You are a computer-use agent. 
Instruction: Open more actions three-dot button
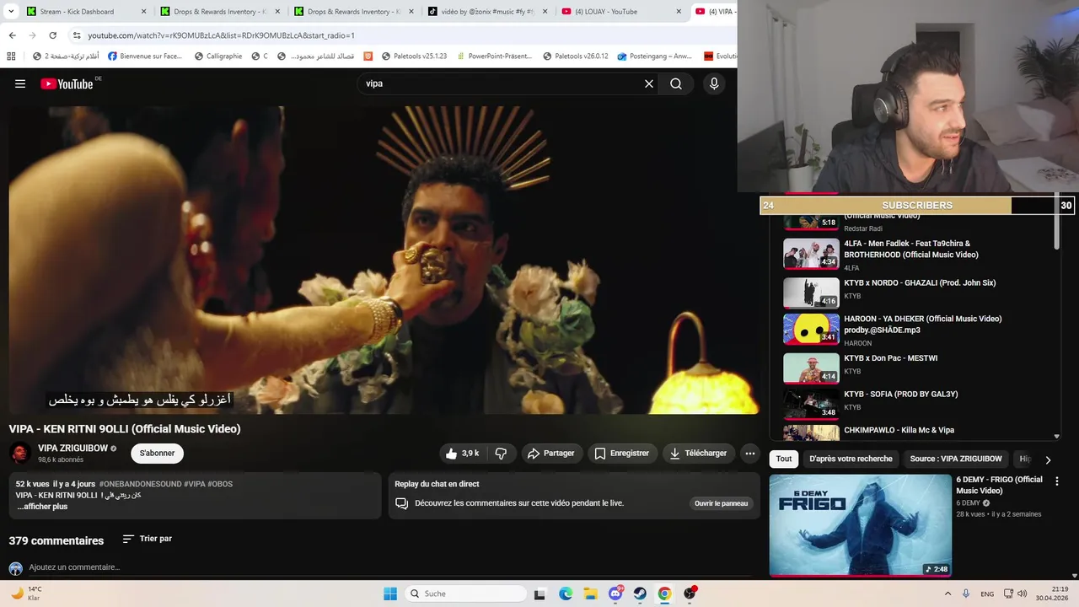point(749,454)
